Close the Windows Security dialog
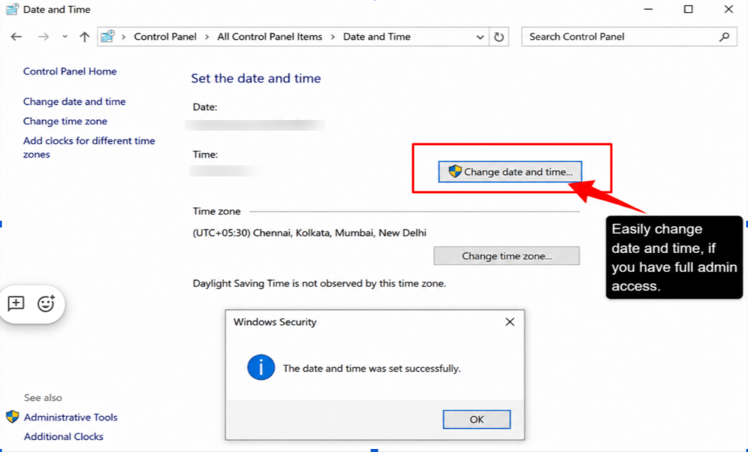 (510, 322)
